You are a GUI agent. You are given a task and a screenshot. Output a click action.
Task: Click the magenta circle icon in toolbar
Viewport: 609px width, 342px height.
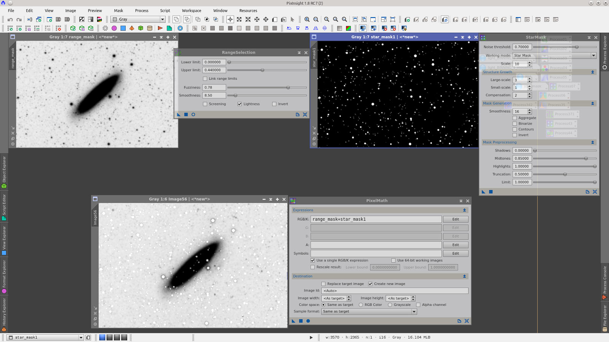click(x=114, y=28)
